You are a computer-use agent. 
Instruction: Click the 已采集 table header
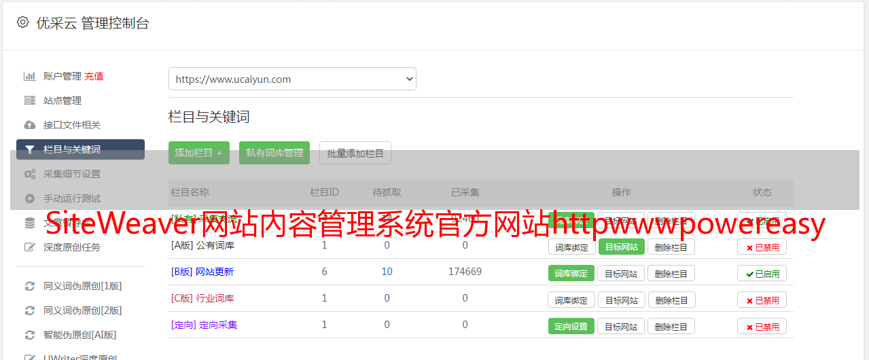(x=465, y=192)
